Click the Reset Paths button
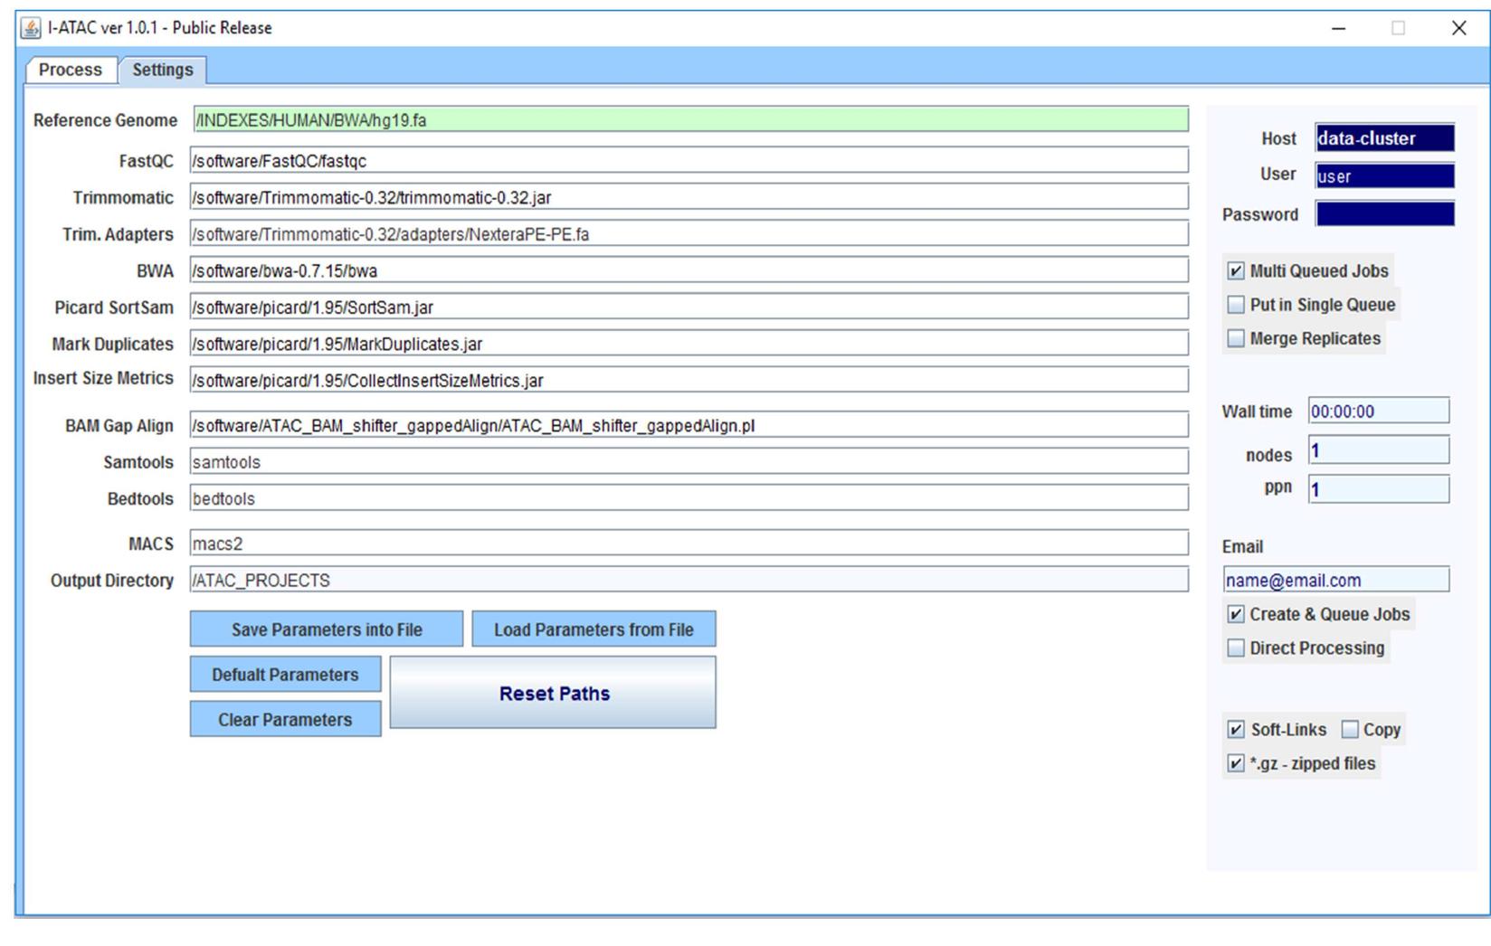Viewport: 1491px width, 946px height. 553,693
